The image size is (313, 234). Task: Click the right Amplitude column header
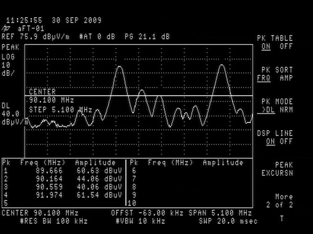[x=223, y=162]
